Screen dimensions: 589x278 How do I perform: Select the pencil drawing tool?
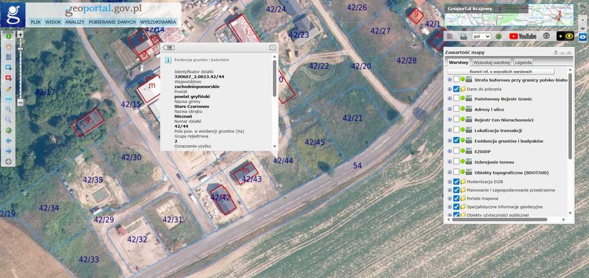pyautogui.click(x=8, y=89)
